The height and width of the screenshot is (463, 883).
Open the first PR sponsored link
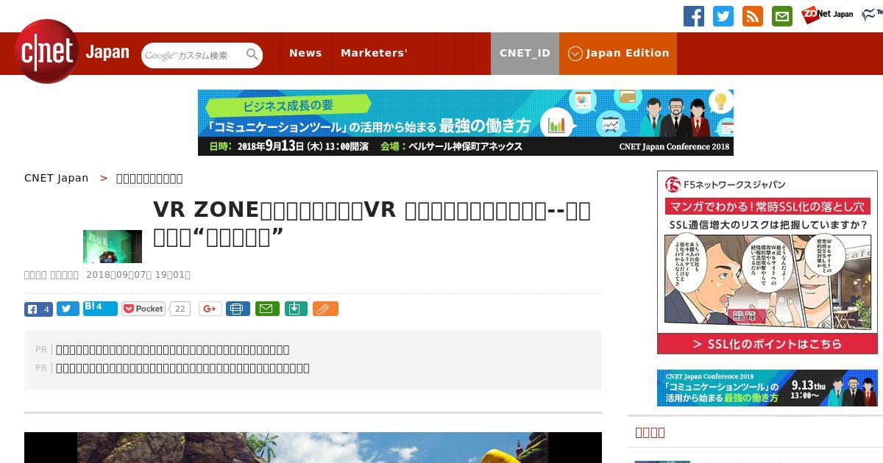tap(172, 350)
